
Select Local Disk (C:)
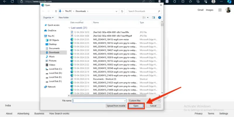pyautogui.click(x=54, y=69)
